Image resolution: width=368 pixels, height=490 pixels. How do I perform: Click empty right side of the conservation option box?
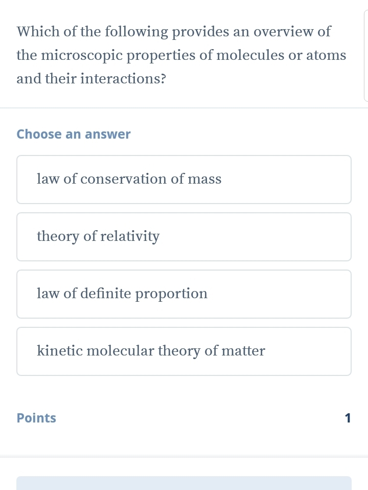(x=296, y=180)
